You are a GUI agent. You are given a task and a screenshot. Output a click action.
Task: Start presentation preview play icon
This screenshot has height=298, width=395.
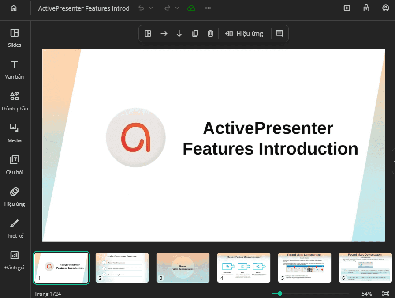click(347, 8)
